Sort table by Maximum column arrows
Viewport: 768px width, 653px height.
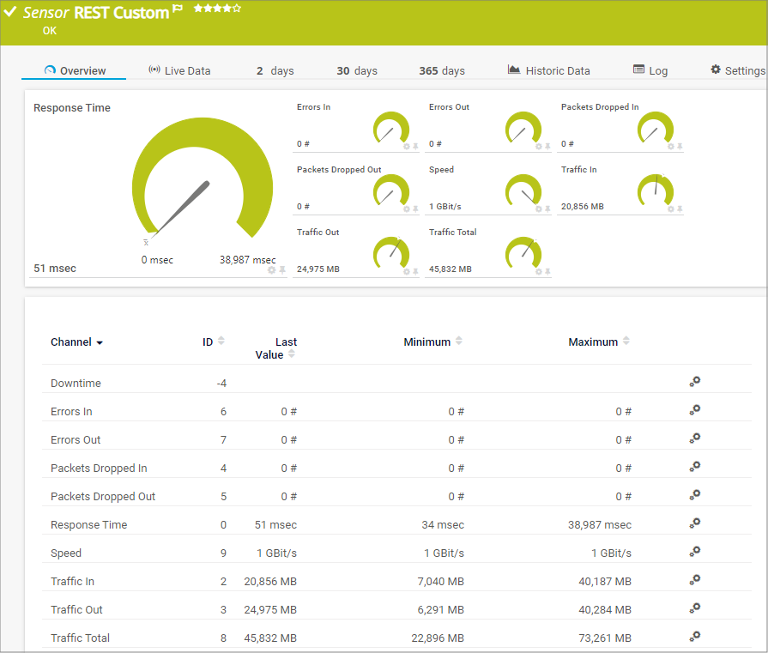coord(626,342)
